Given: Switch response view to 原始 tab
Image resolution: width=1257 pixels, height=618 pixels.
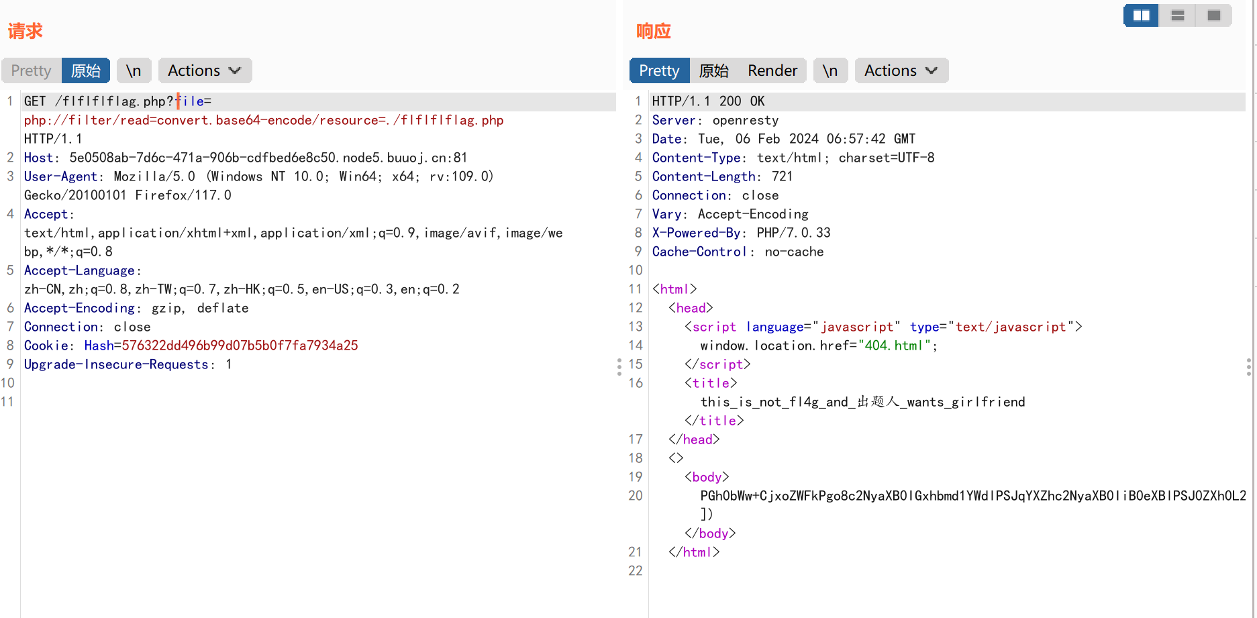Looking at the screenshot, I should tap(713, 70).
